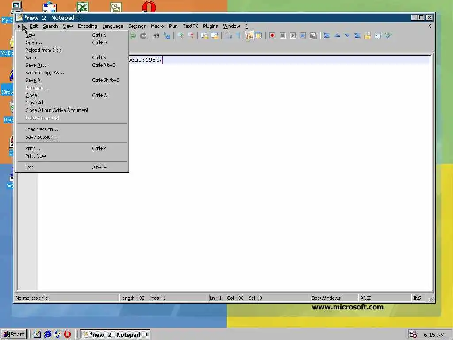The width and height of the screenshot is (453, 340).
Task: Select Print Now
Action: [x=72, y=156]
